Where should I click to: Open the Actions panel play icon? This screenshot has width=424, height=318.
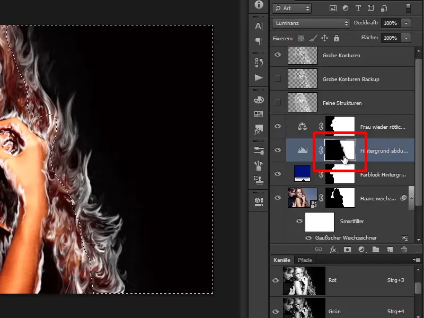pyautogui.click(x=259, y=78)
